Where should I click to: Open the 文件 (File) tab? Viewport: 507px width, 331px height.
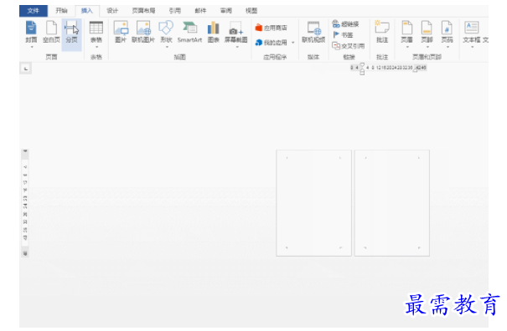[34, 11]
